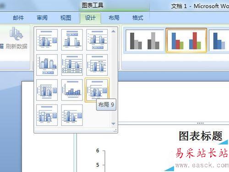The width and height of the screenshot is (229, 172).
Task: Click the gallery resize grip at bottom corner
Action: pyautogui.click(x=115, y=131)
